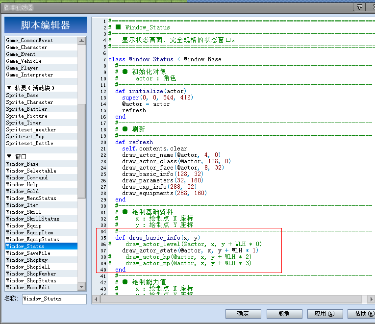
Task: Click code line 'def draw_basic_info(x, y)'
Action: pos(158,238)
